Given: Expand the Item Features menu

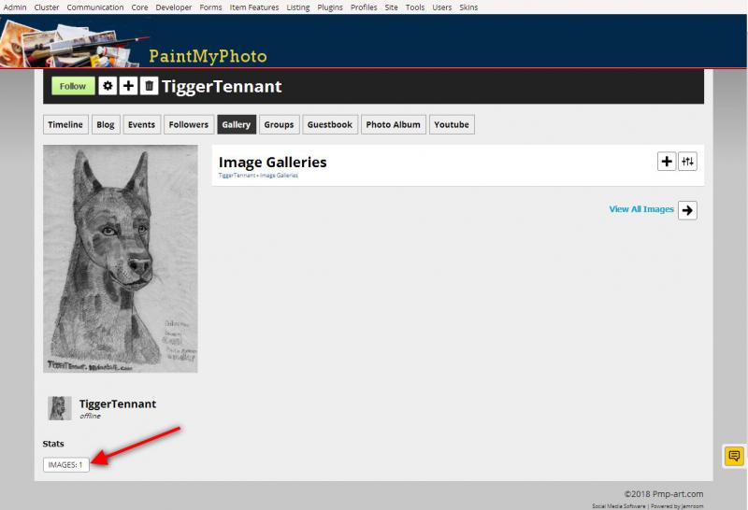Looking at the screenshot, I should point(254,7).
